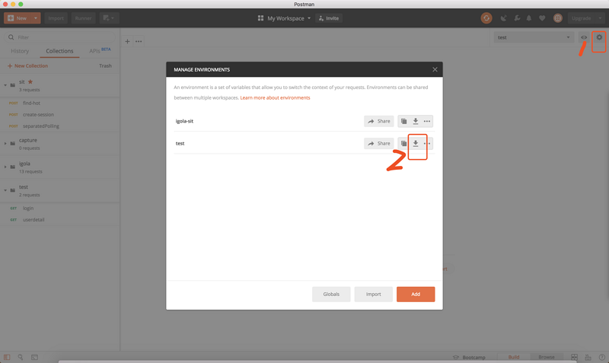Click the toolbar Import button
This screenshot has width=609, height=363.
(x=56, y=18)
